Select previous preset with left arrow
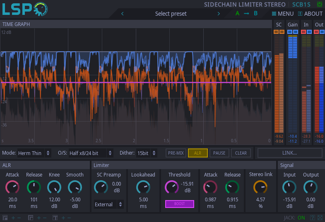 point(123,14)
